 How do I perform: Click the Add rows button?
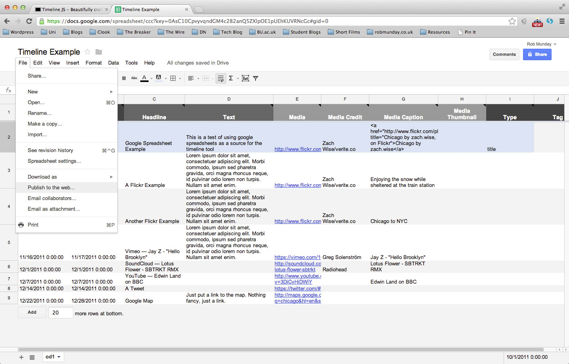coord(32,313)
